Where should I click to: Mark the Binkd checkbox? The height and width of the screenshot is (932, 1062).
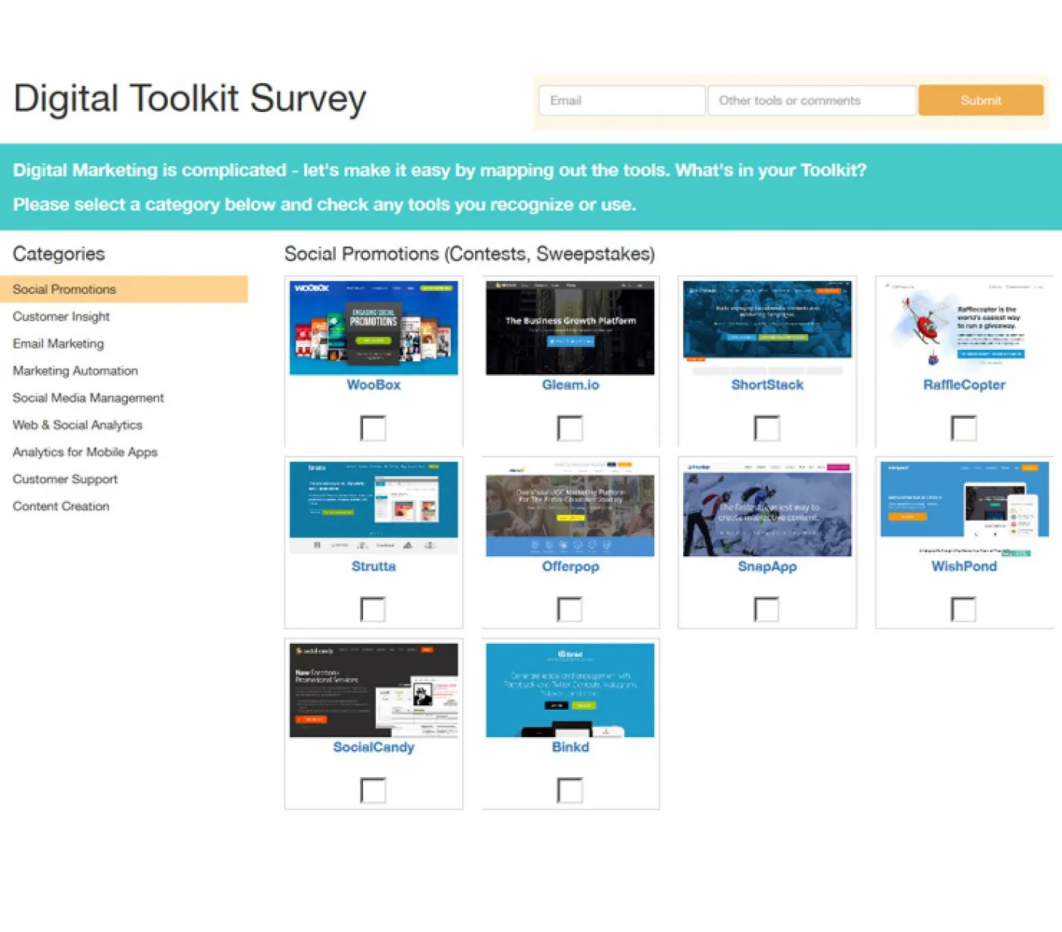pos(570,791)
